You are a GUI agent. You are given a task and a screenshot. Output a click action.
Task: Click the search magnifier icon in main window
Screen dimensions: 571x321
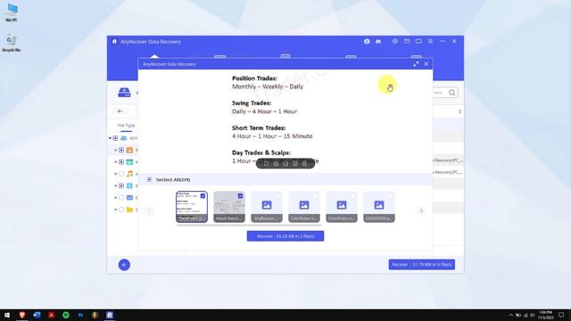coord(452,93)
